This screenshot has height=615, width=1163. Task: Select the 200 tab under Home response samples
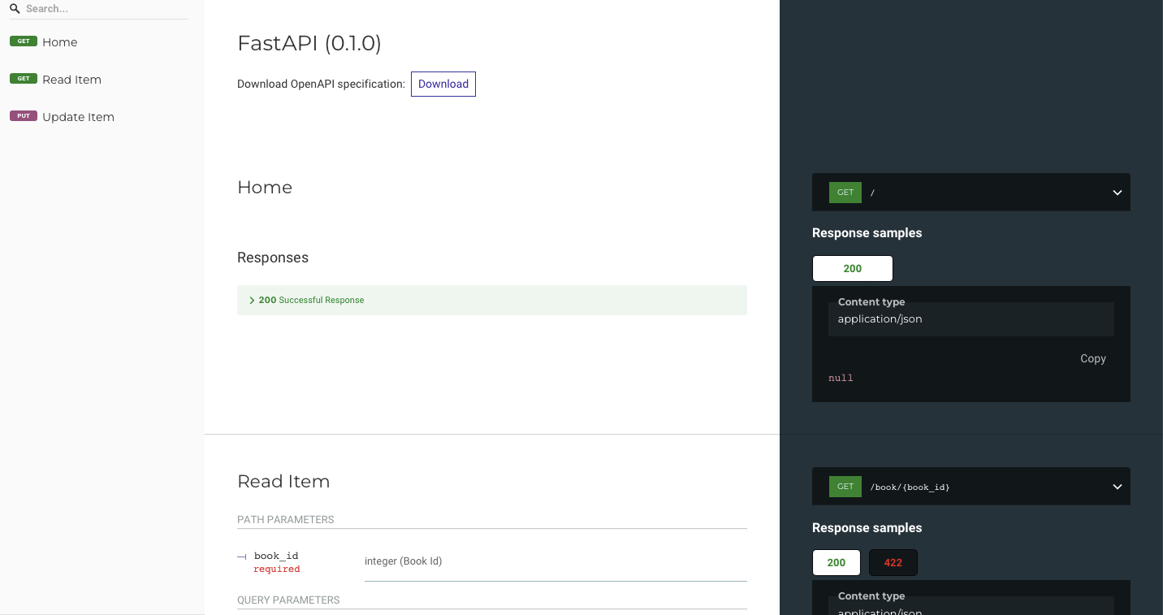pyautogui.click(x=853, y=268)
